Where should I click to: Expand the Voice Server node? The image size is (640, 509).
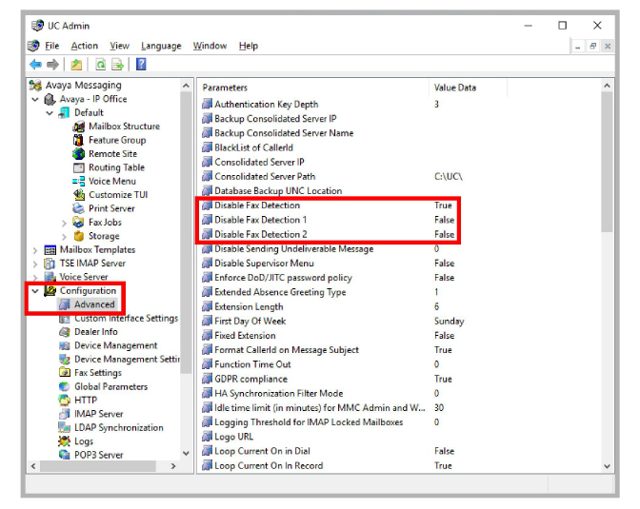35,278
